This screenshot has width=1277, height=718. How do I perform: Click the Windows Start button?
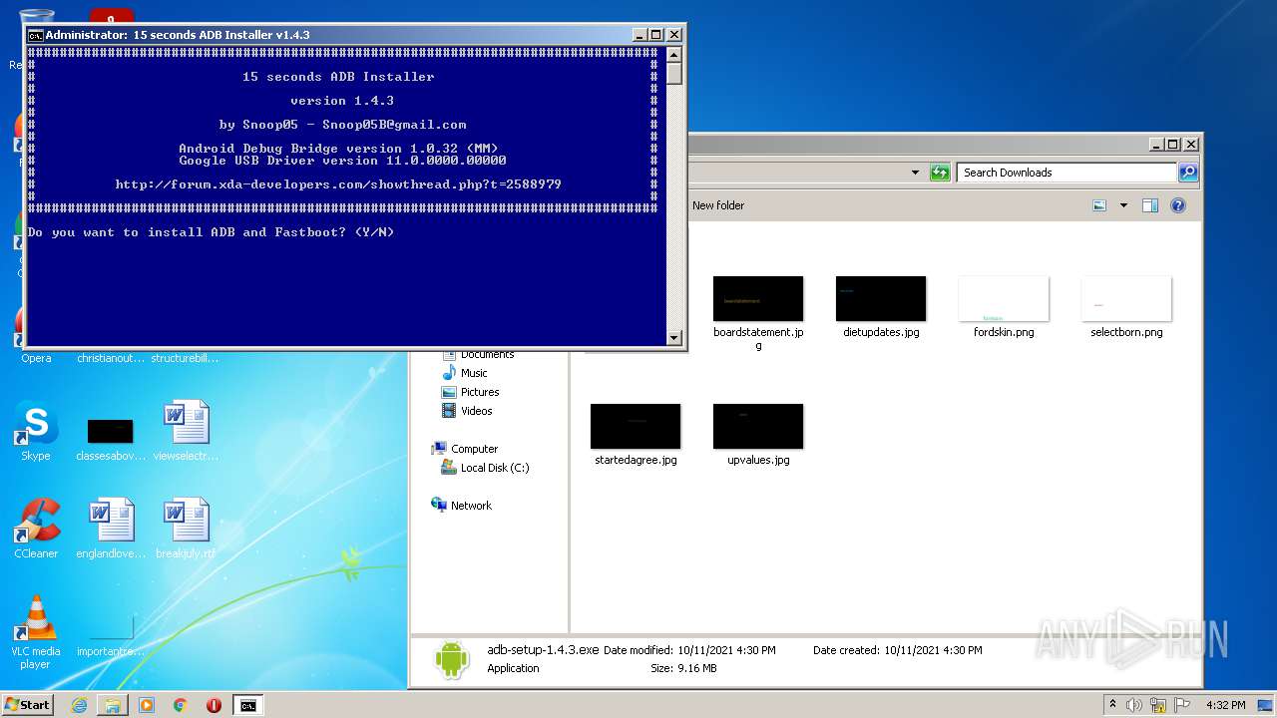tap(27, 705)
